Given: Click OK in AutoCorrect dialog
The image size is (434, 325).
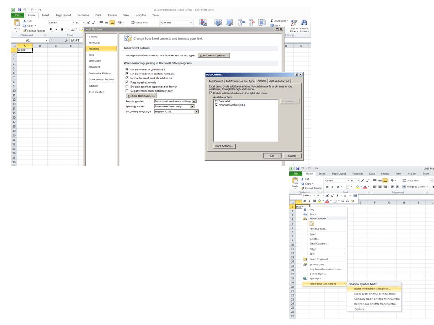Looking at the screenshot, I should (x=272, y=156).
